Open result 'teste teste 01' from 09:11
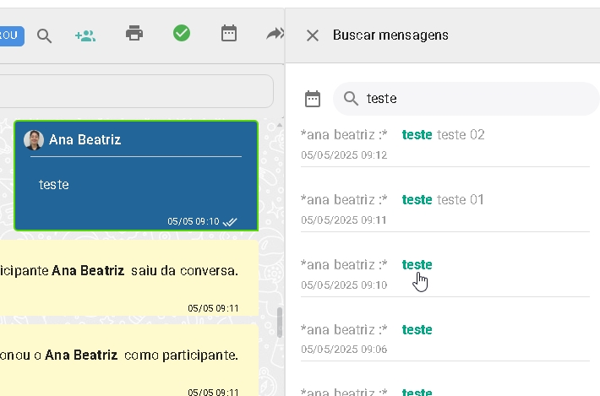The width and height of the screenshot is (600, 396). (x=445, y=209)
